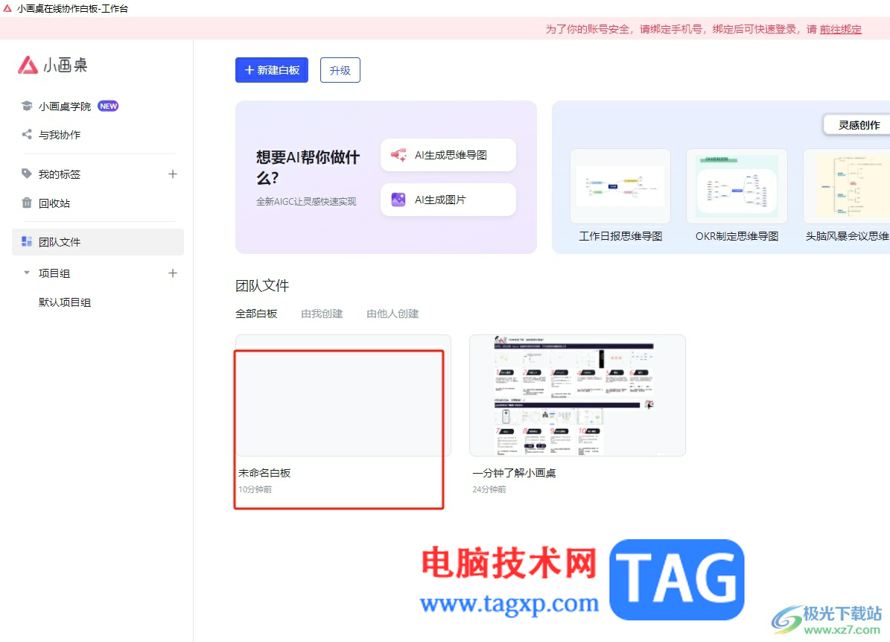Viewport: 890px width, 642px height.
Task: Click the 未命名白板 file name
Action: click(x=264, y=473)
